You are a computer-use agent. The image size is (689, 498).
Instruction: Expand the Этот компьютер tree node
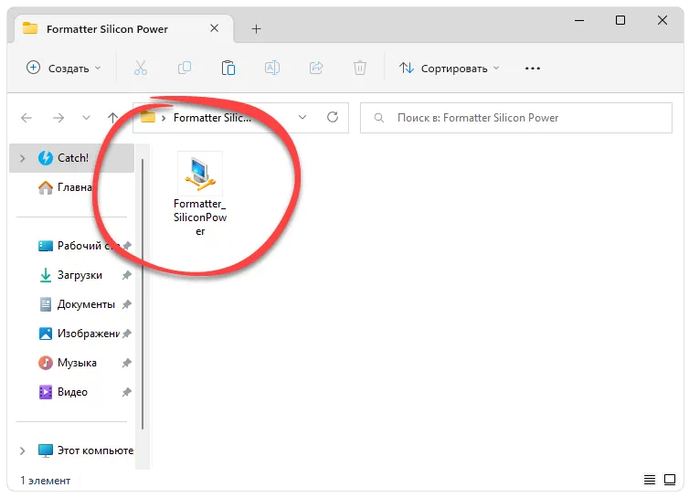coord(23,450)
